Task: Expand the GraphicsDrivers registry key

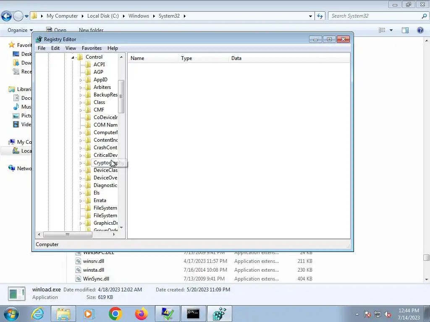Action: coord(81,223)
